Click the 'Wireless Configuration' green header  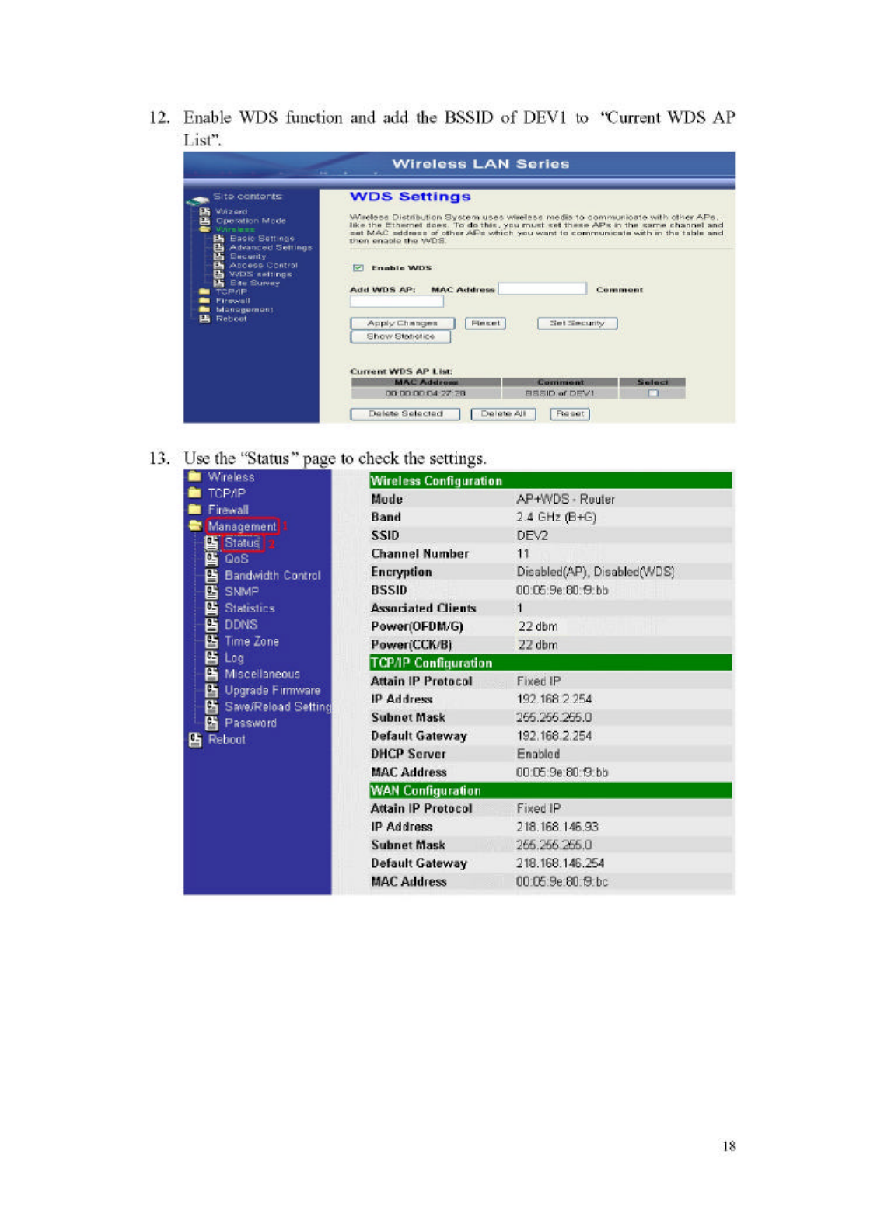tap(550, 481)
